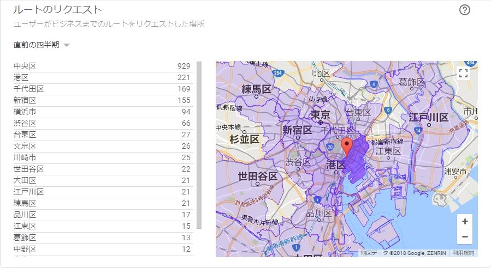
Task: Click the route 254 shield on map
Action: 278,72
